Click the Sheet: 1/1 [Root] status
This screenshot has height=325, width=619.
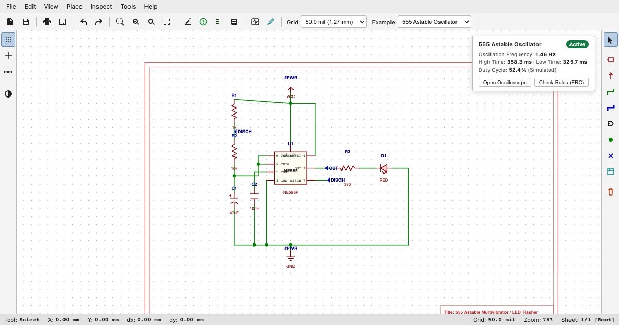point(589,320)
